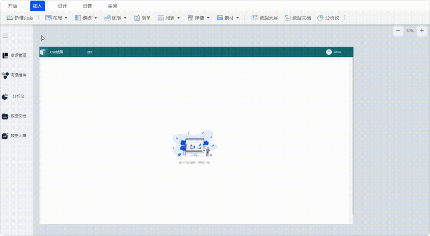Click 分析仪 in the toolbar
Viewport: 430px width, 236px height.
pyautogui.click(x=328, y=18)
